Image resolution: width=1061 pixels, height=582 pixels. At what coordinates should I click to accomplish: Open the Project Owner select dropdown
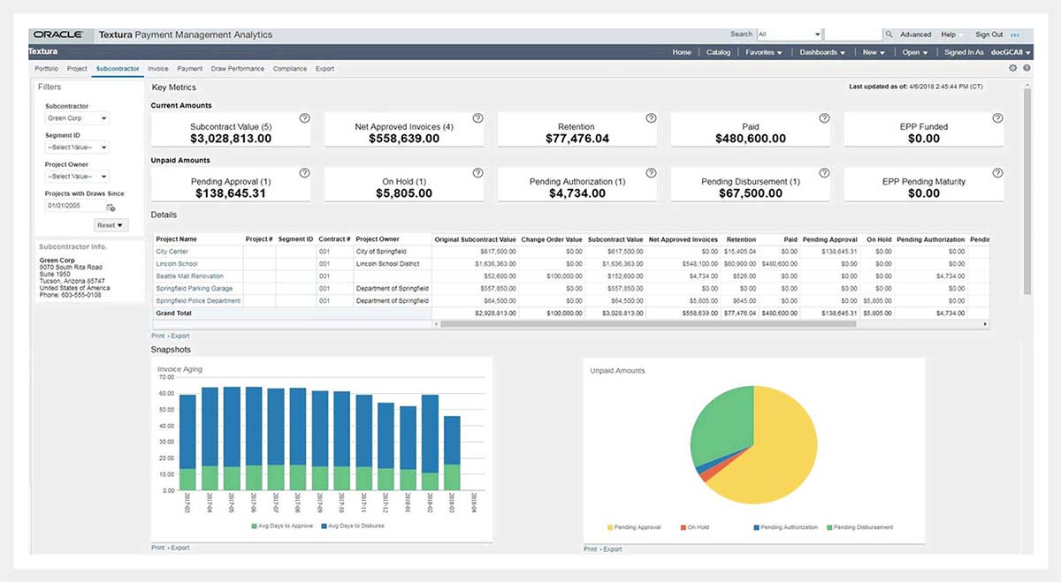77,177
